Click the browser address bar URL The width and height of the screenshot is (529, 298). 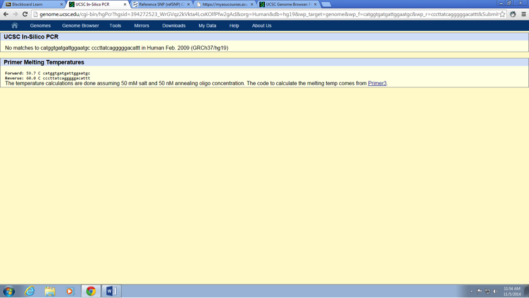(266, 14)
